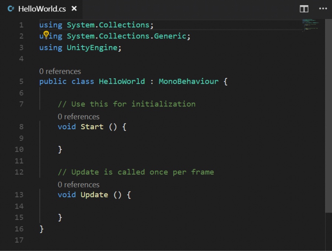332x251 pixels.
Task: Click the closing brace on line 10
Action: [x=60, y=149]
